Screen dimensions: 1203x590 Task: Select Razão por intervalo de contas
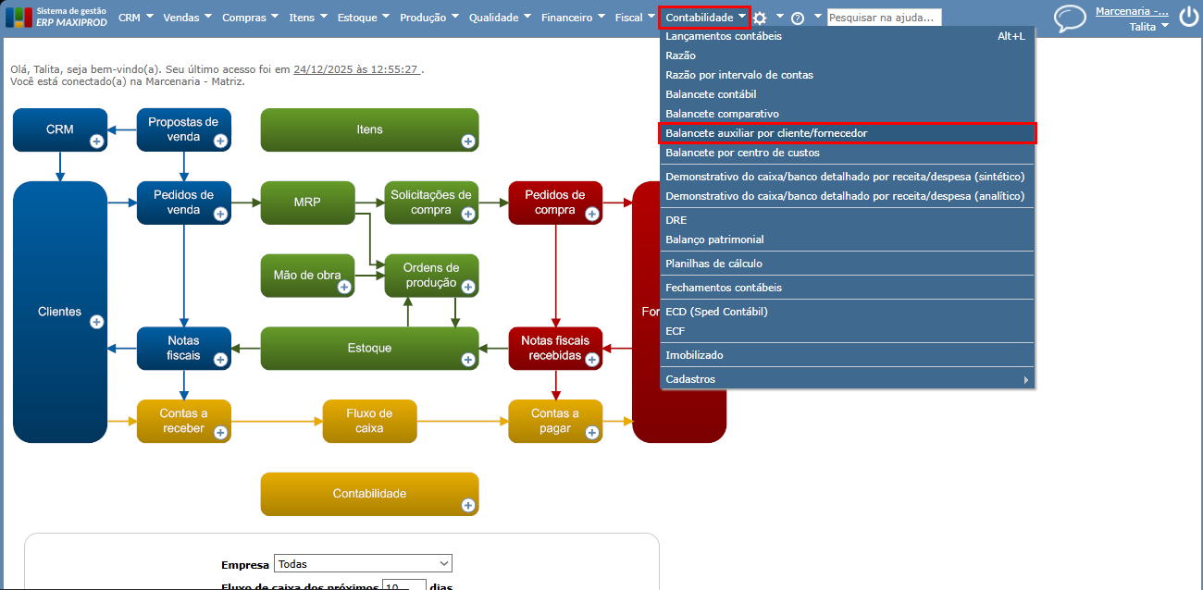pyautogui.click(x=847, y=75)
